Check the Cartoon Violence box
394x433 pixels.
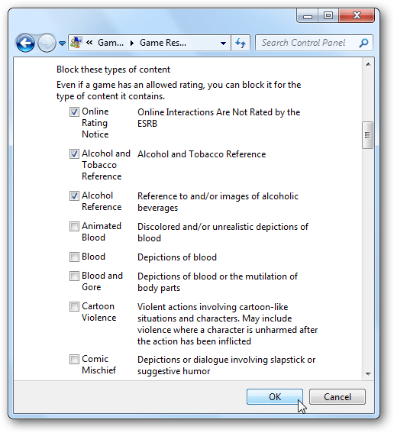[74, 306]
